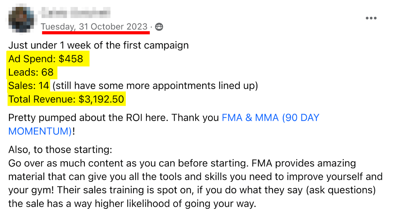Click the highlighted Ad Spend: $458 text
The height and width of the screenshot is (221, 399).
click(x=46, y=59)
